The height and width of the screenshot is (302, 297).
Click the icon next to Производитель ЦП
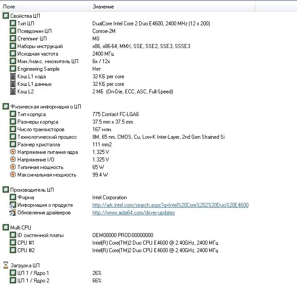pyautogui.click(x=6, y=190)
